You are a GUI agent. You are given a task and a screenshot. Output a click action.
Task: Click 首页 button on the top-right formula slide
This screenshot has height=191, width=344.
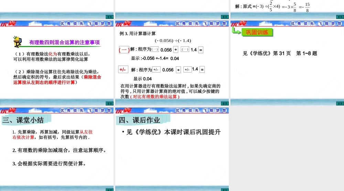click(x=340, y=17)
